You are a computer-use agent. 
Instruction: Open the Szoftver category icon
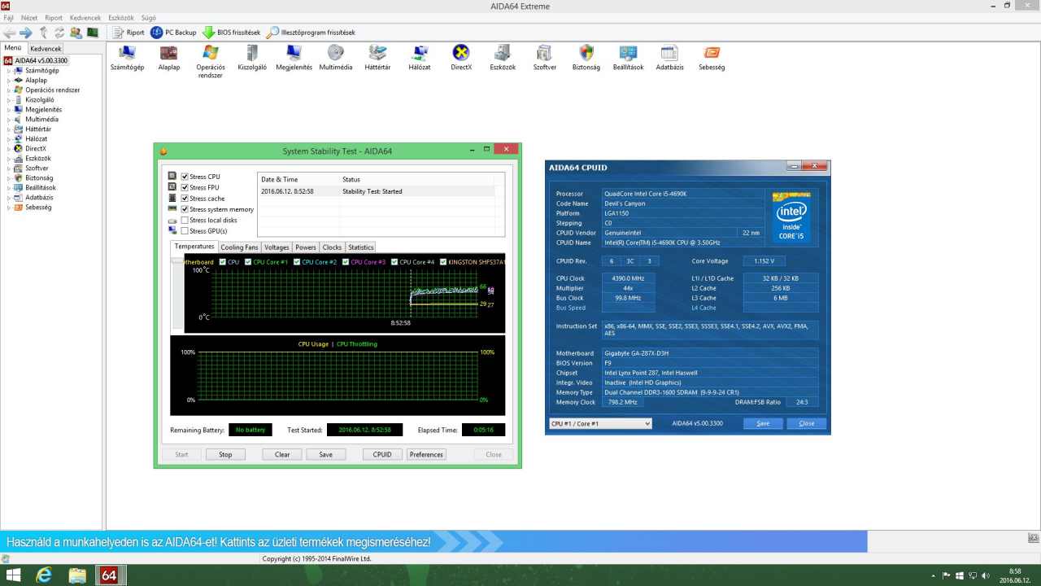click(545, 58)
